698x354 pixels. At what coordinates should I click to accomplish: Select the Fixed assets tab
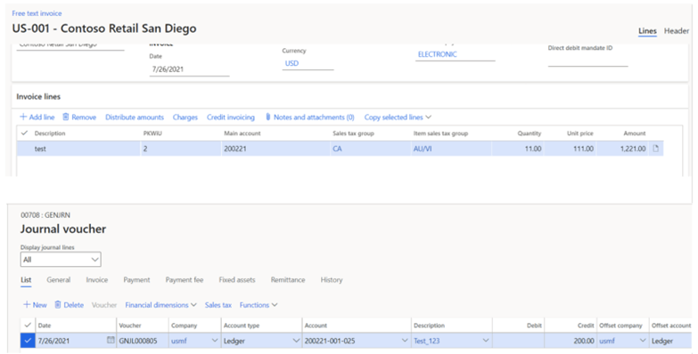pos(237,280)
